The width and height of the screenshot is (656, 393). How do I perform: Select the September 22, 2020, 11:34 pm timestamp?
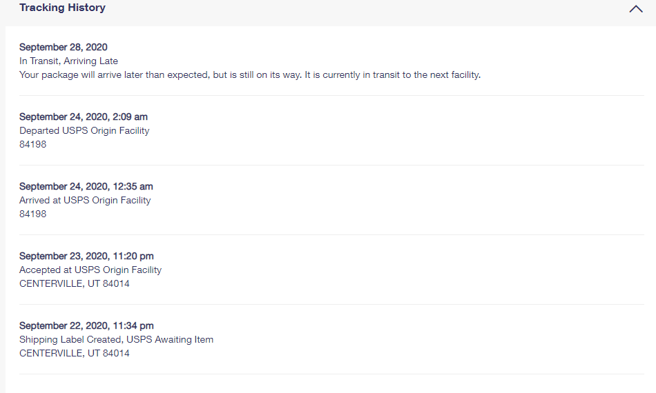tap(86, 326)
